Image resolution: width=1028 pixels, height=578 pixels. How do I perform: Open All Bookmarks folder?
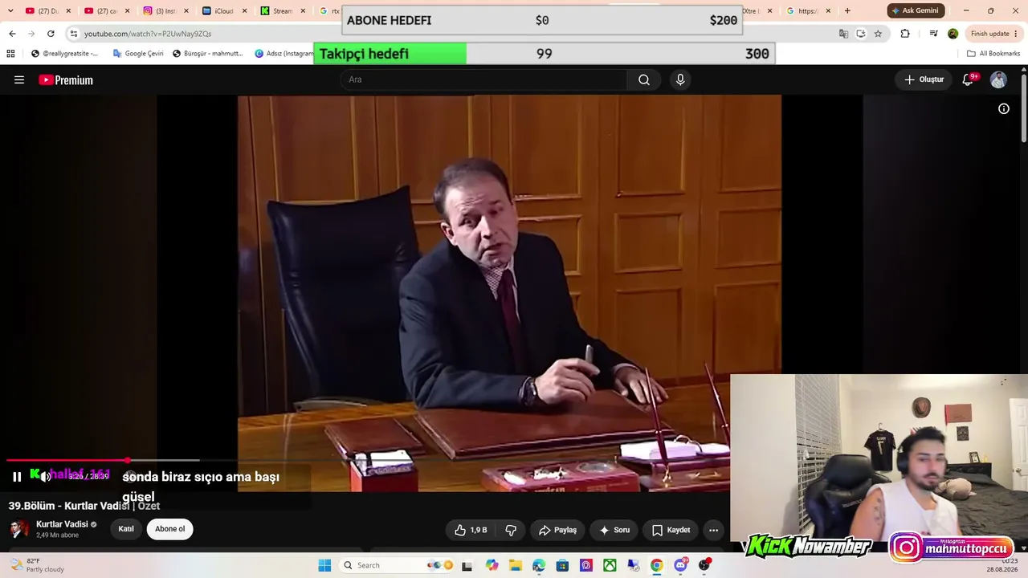(993, 54)
